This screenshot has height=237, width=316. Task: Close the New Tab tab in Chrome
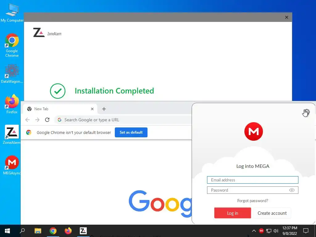92,109
